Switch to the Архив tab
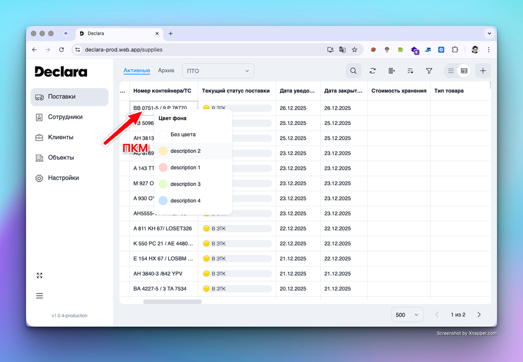523x362 pixels. tap(166, 70)
